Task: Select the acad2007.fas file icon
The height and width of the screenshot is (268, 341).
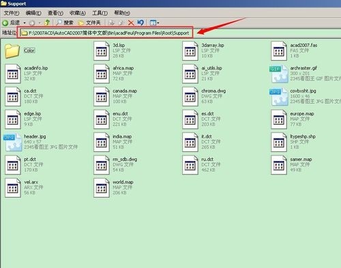Action: (279, 51)
